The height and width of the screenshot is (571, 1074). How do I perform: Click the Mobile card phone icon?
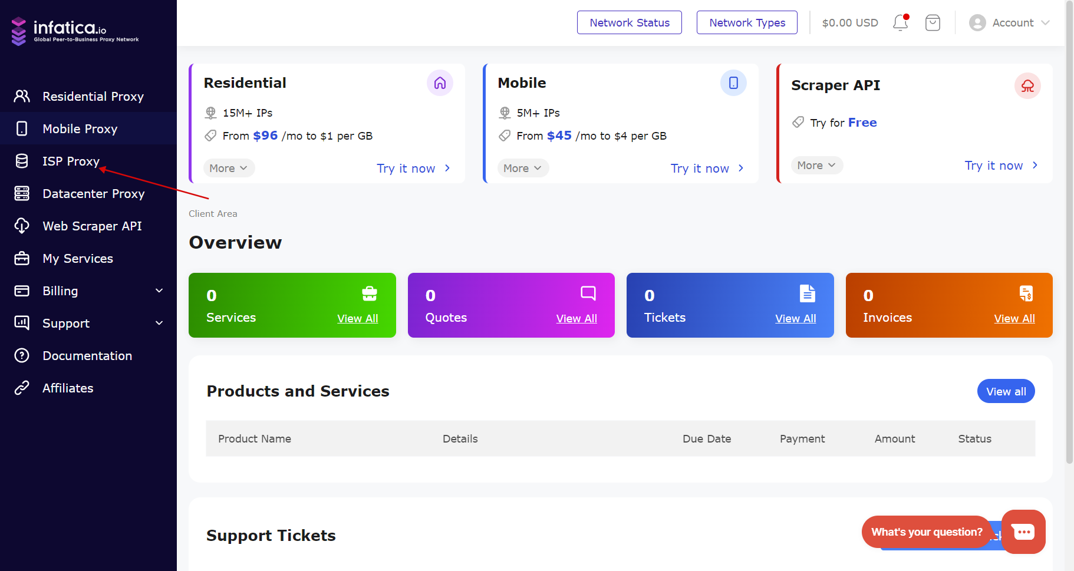tap(733, 83)
